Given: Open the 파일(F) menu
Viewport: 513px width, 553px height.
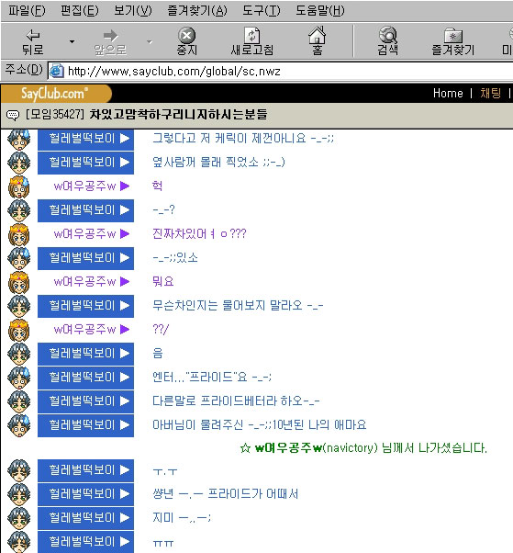Looking at the screenshot, I should 27,10.
